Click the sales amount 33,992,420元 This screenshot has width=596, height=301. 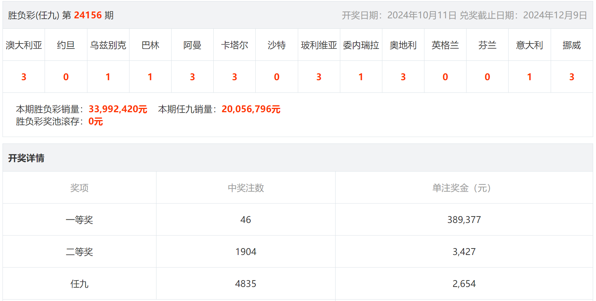click(118, 109)
